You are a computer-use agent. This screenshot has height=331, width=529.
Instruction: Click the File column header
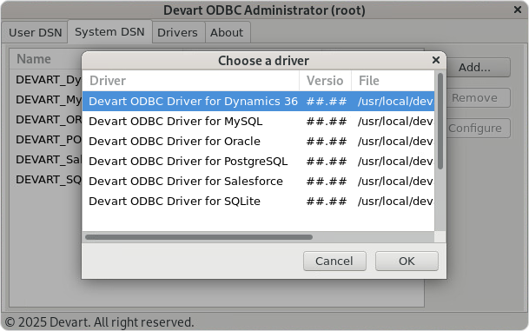[x=393, y=81]
